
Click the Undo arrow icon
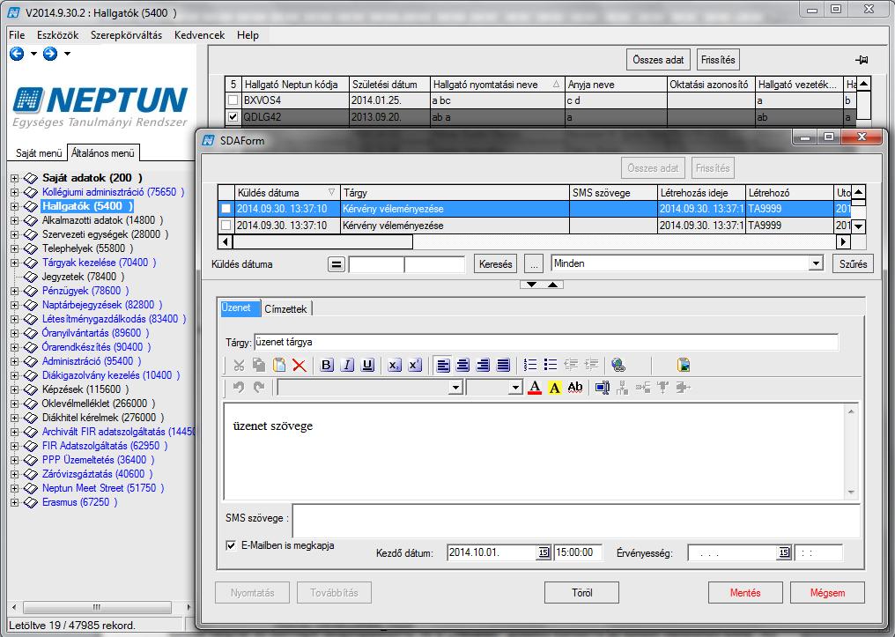(x=239, y=388)
